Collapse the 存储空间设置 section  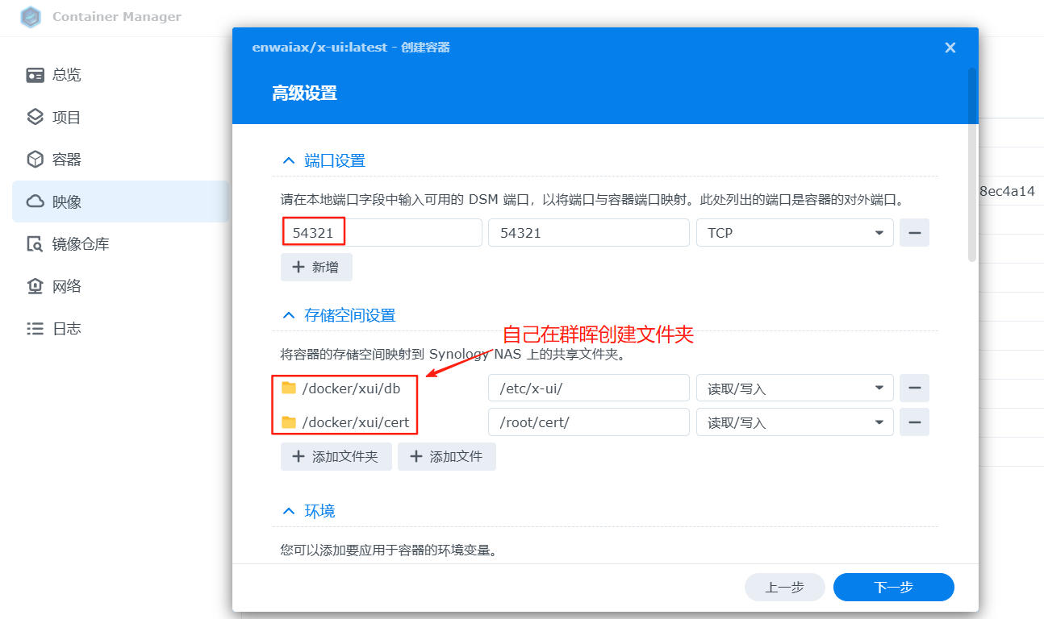click(x=289, y=316)
